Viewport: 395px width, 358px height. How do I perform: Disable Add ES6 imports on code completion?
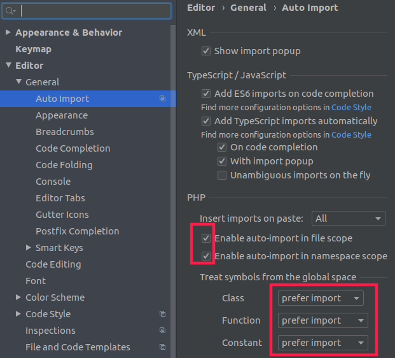206,94
